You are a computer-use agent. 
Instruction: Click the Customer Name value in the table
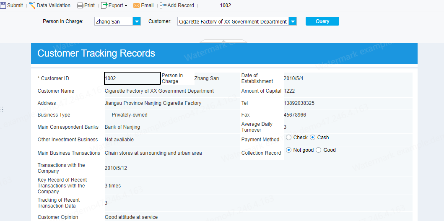(x=159, y=91)
